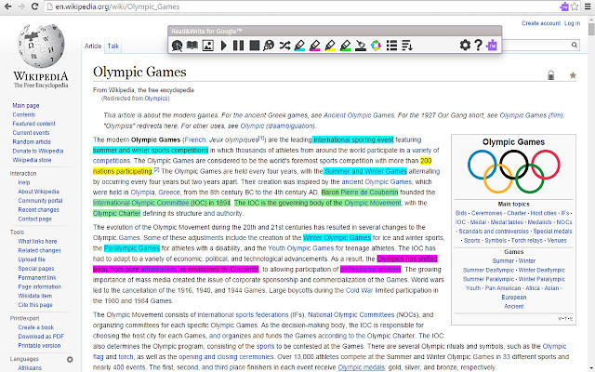Open Olympic (disambiguation) link
The height and width of the screenshot is (372, 595).
click(277, 126)
